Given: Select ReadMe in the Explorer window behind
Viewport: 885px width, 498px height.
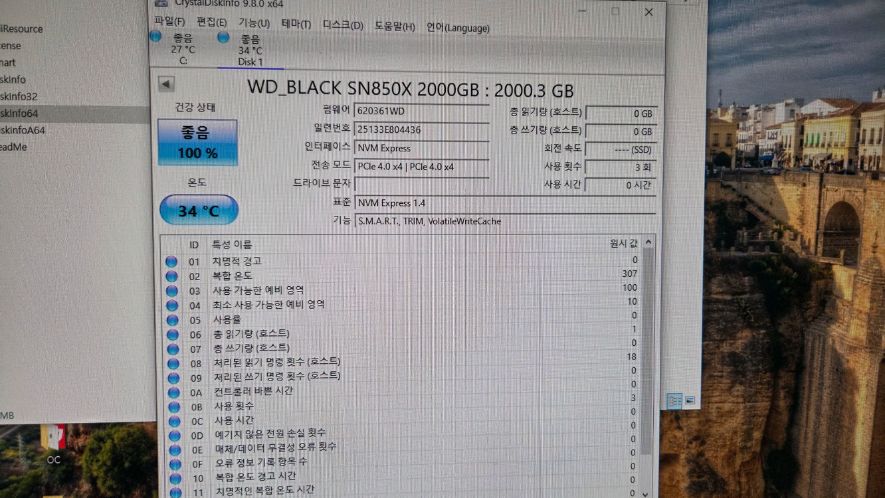Looking at the screenshot, I should [x=13, y=147].
